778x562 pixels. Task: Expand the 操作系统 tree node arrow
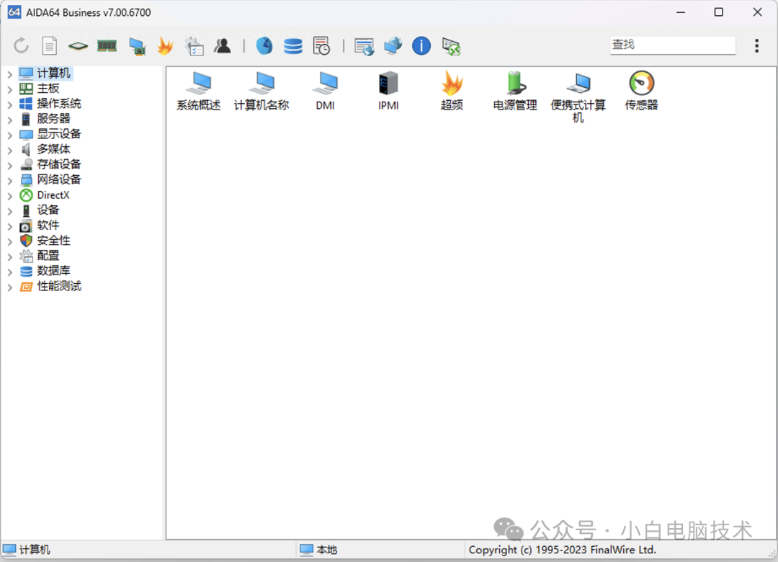9,104
